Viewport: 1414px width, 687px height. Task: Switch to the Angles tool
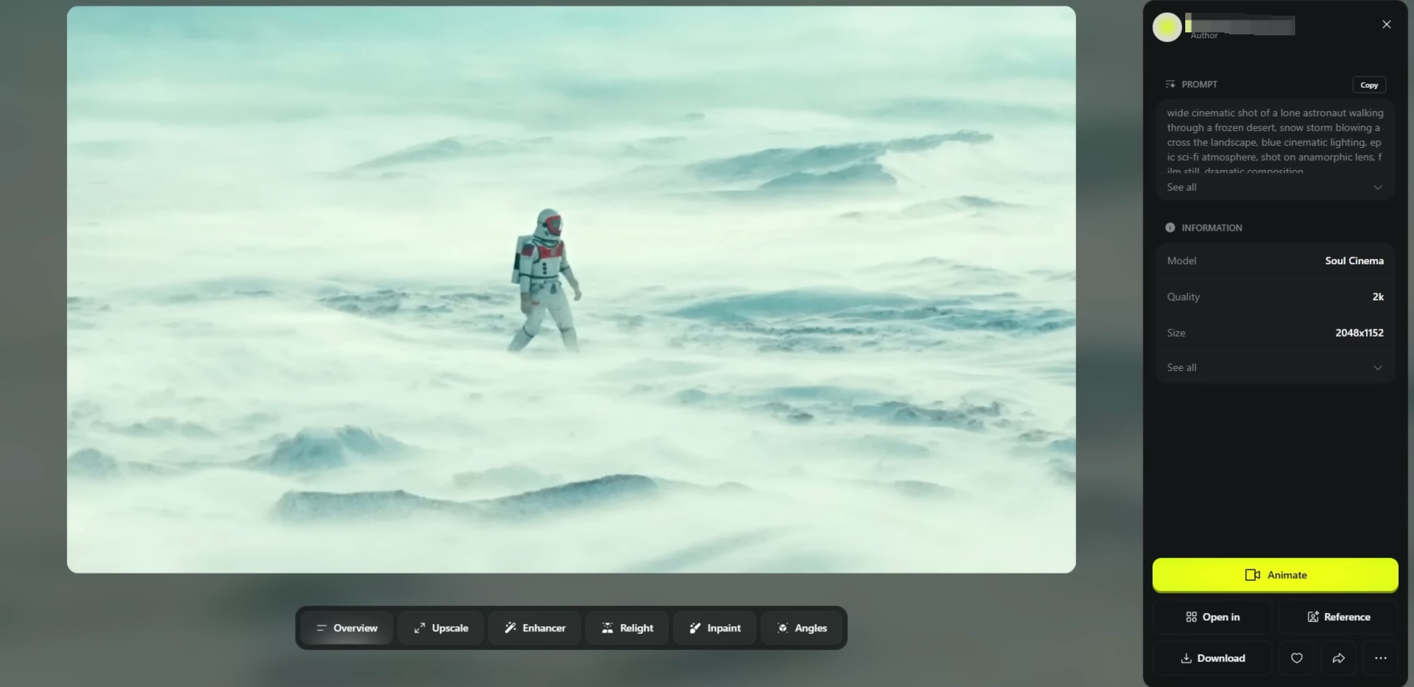coord(802,628)
